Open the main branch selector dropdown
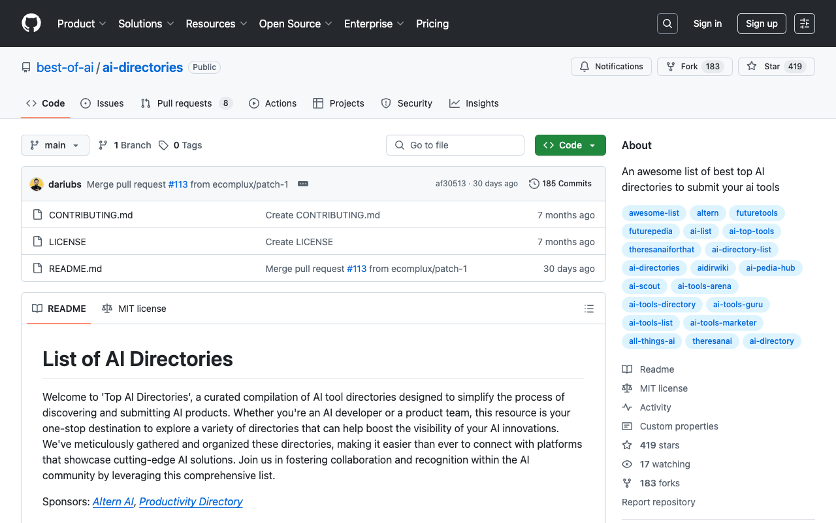836x523 pixels. pos(55,145)
